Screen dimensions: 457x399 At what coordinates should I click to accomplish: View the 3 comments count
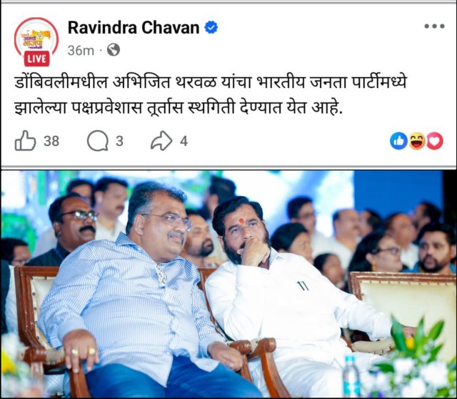tap(119, 141)
